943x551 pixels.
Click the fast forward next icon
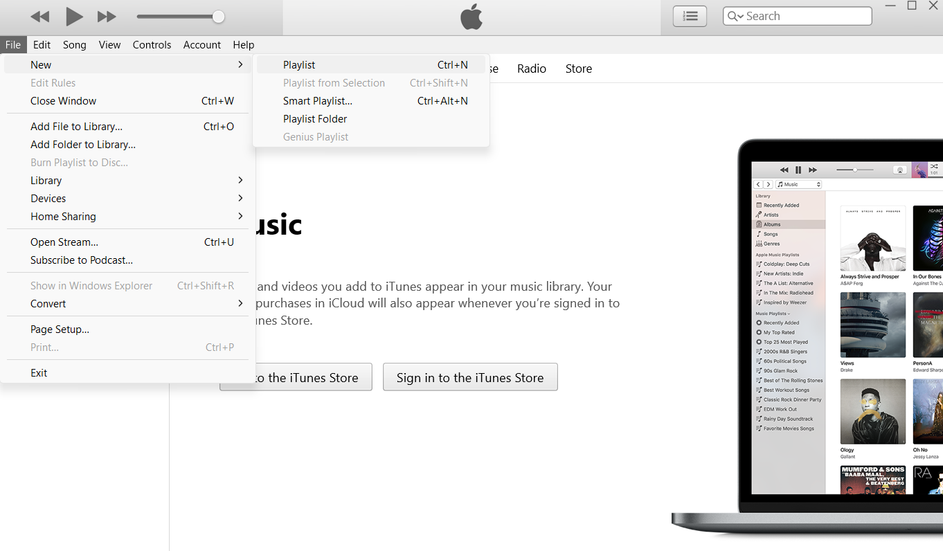[107, 16]
